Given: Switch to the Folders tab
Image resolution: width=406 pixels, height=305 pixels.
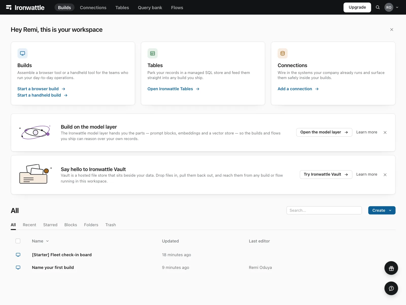Looking at the screenshot, I should (x=91, y=225).
